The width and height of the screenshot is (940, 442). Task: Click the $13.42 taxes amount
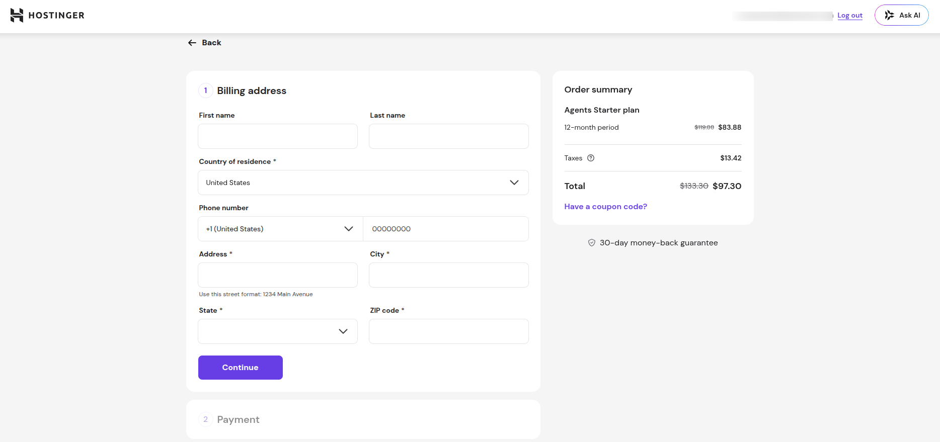(731, 158)
